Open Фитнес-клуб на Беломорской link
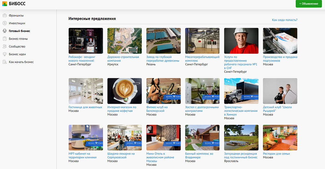The image size is (325, 169). (157, 109)
